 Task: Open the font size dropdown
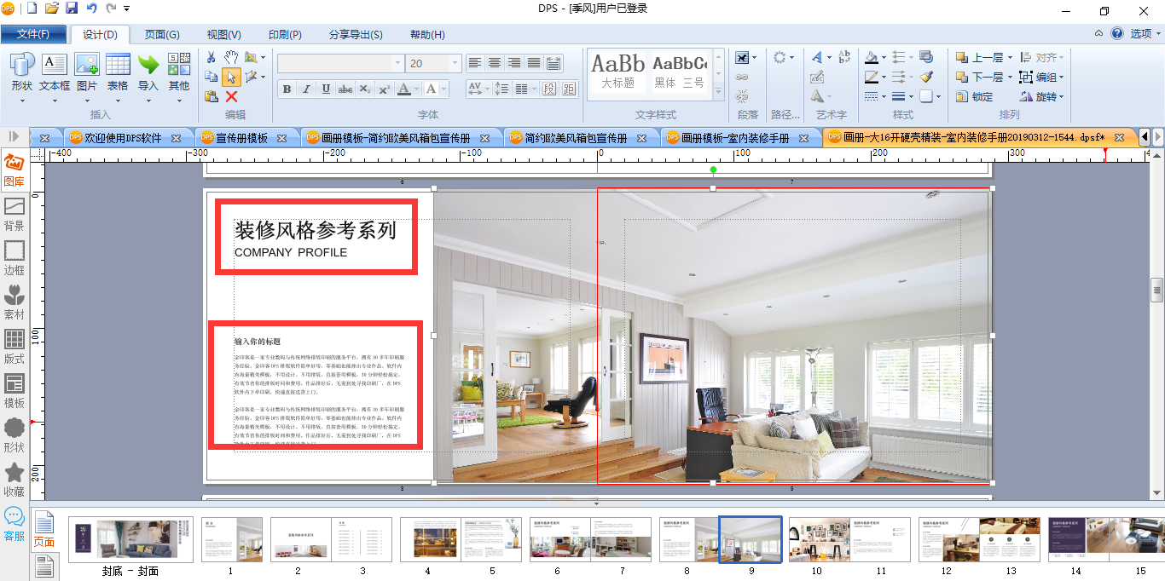pyautogui.click(x=455, y=63)
